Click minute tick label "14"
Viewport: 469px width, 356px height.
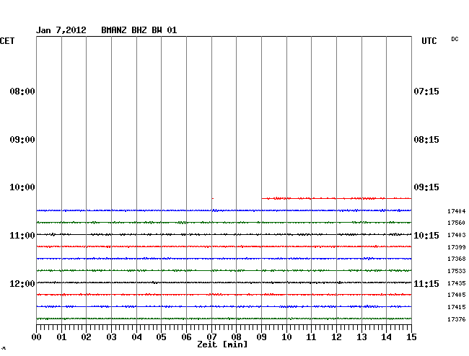click(x=387, y=337)
